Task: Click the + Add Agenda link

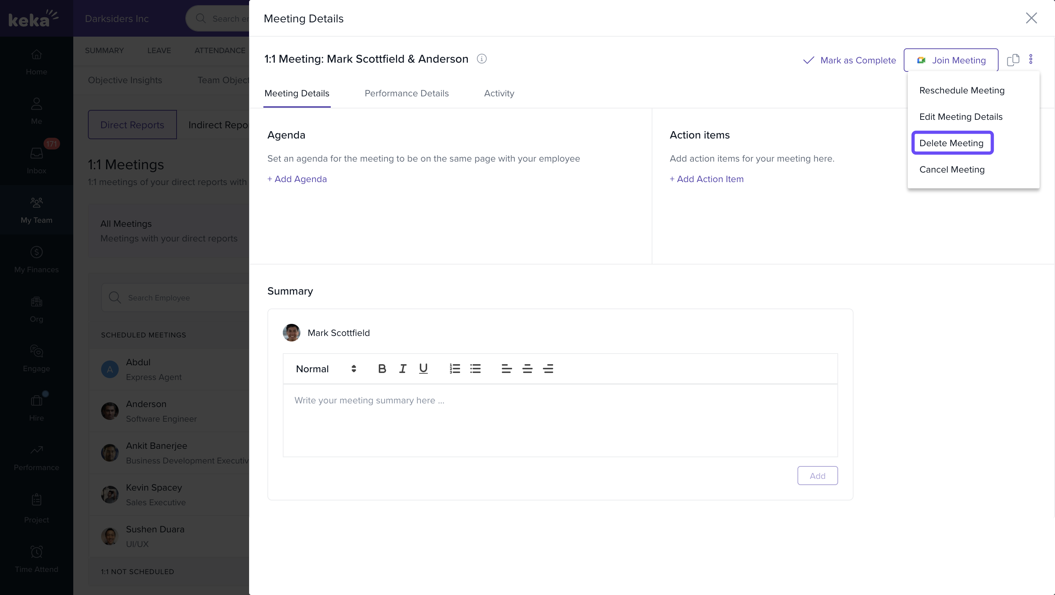Action: pyautogui.click(x=297, y=179)
